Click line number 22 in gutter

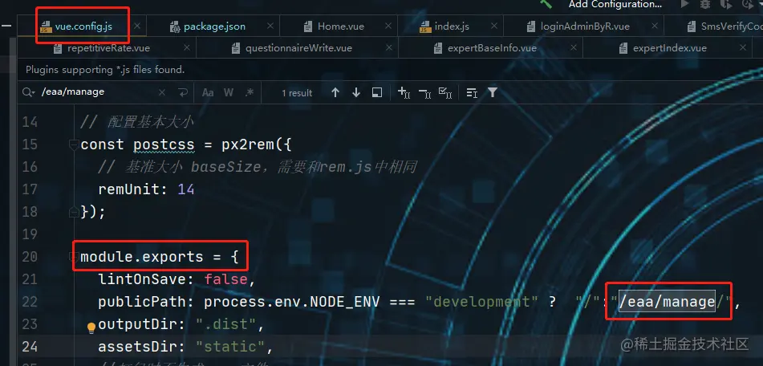[x=30, y=302]
